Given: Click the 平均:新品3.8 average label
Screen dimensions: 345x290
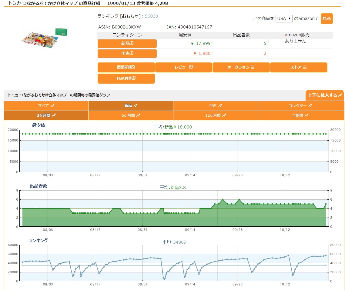Looking at the screenshot, I should point(173,188).
